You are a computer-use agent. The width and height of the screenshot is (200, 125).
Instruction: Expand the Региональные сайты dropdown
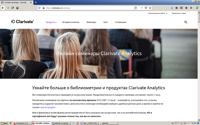coord(158,13)
